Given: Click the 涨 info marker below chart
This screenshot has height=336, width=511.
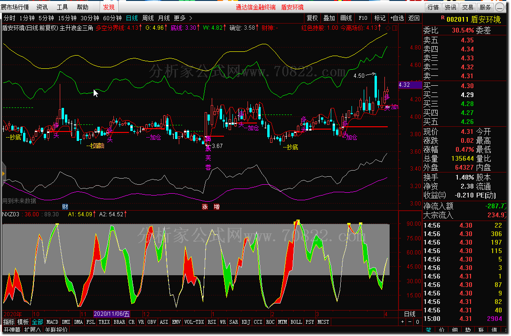Looking at the screenshot, I should (x=205, y=206).
